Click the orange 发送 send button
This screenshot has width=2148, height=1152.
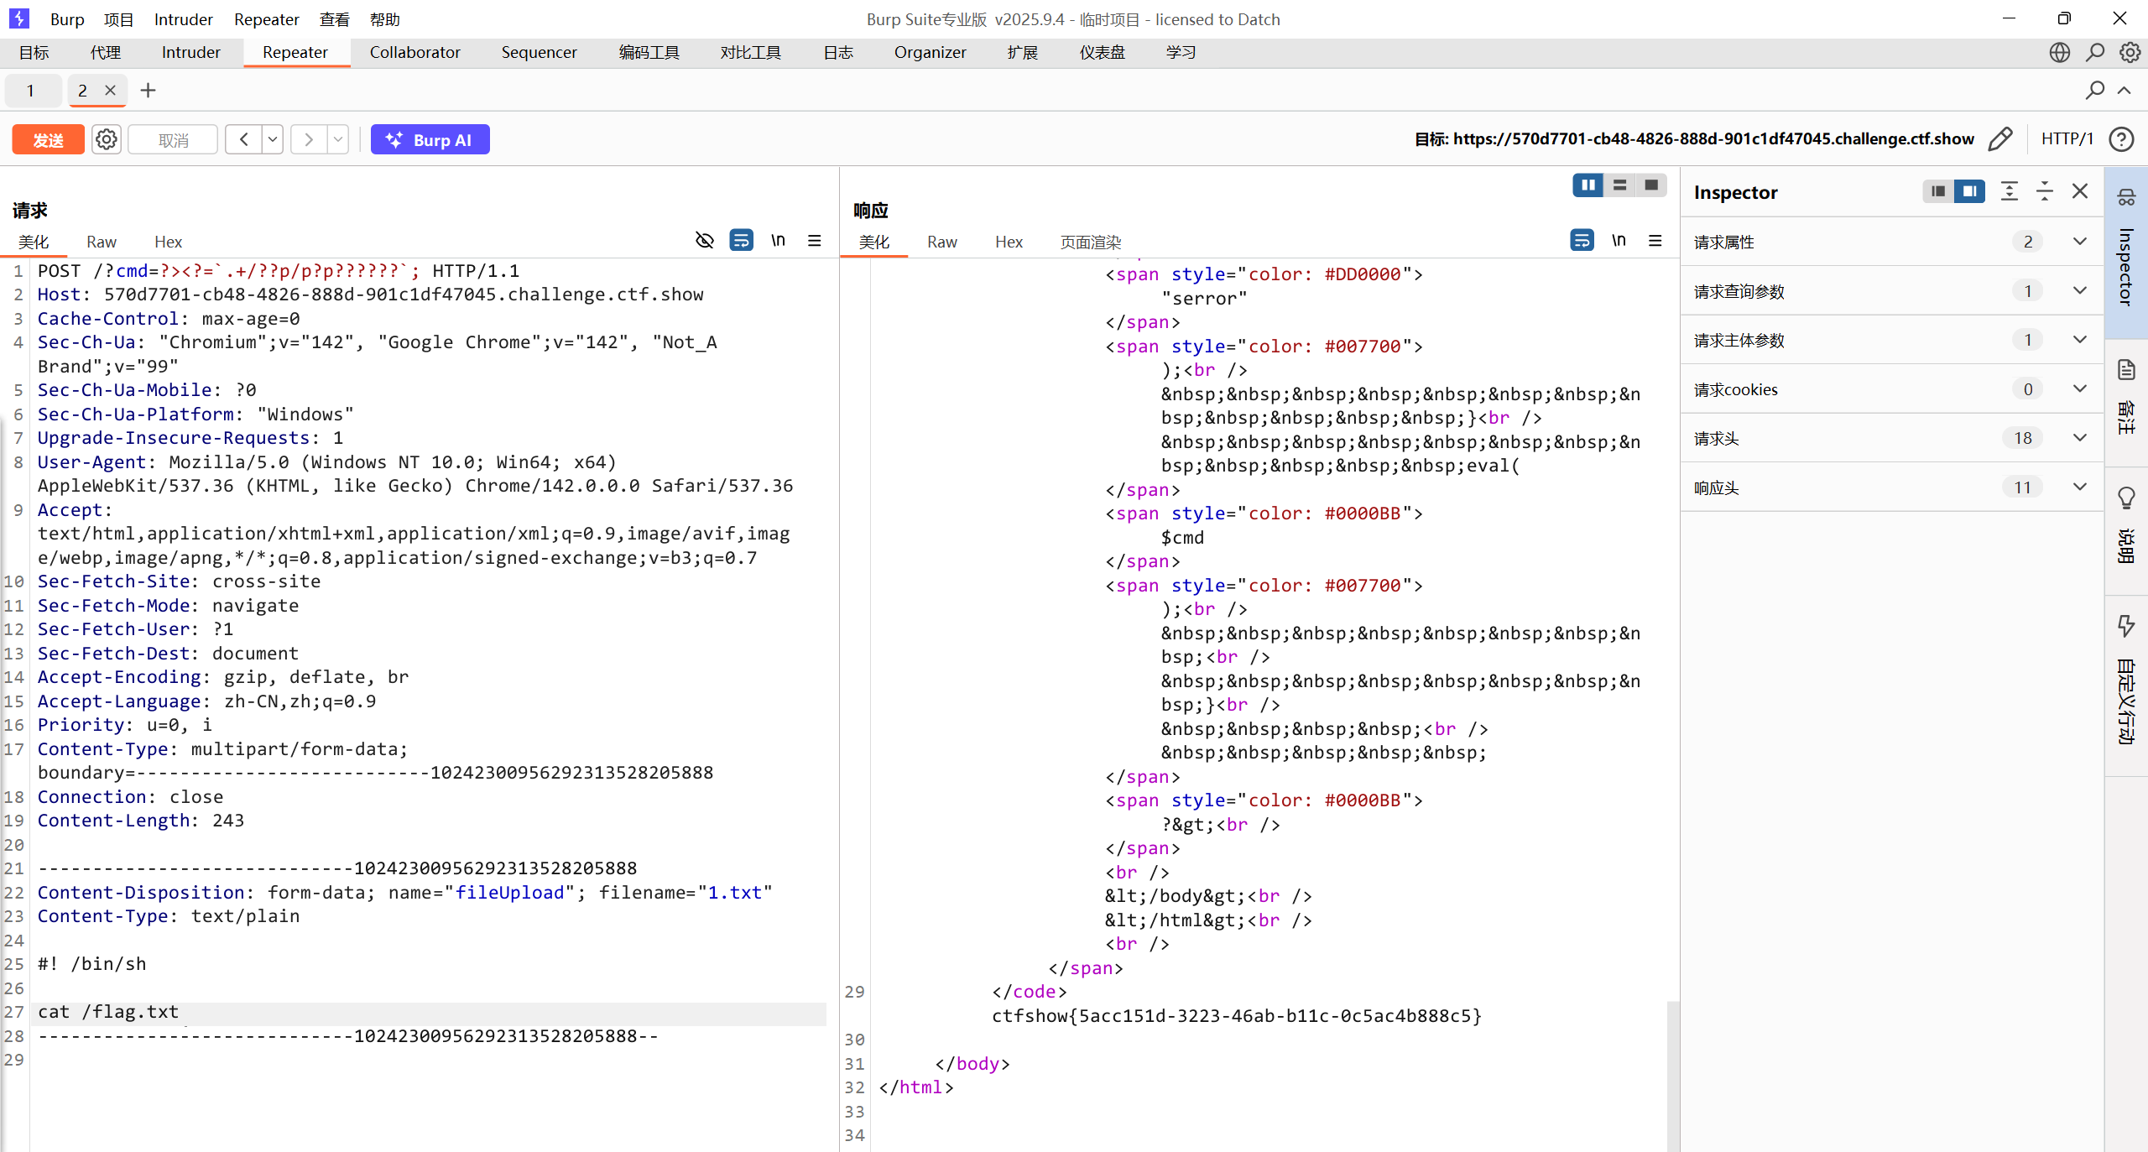48,139
